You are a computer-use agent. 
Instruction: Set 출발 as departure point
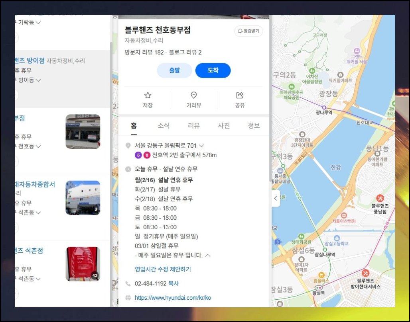click(x=174, y=70)
